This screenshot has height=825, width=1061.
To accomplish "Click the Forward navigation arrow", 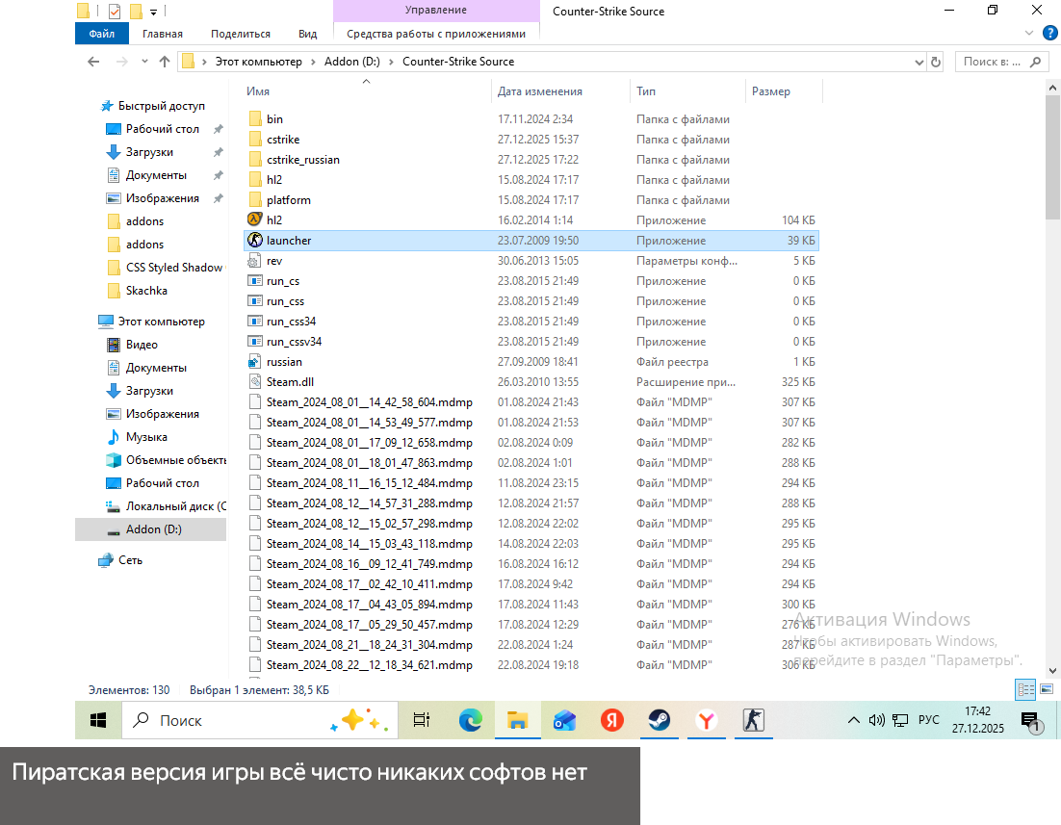I will point(122,62).
